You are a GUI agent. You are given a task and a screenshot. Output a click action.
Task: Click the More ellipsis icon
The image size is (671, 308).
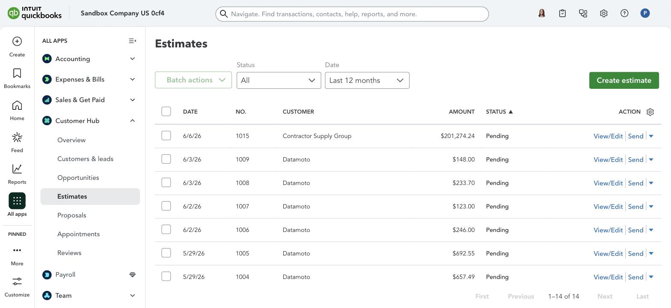point(17,250)
